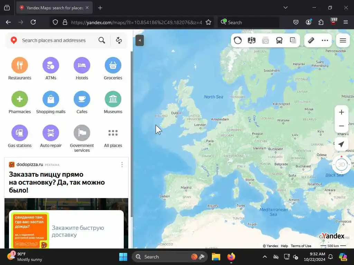Click the magnifier search icon in Yandex Maps
This screenshot has width=354, height=265.
102,40
